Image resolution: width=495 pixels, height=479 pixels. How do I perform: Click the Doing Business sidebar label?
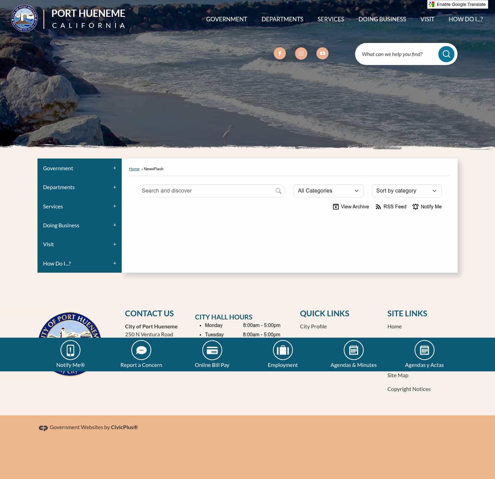click(x=61, y=225)
